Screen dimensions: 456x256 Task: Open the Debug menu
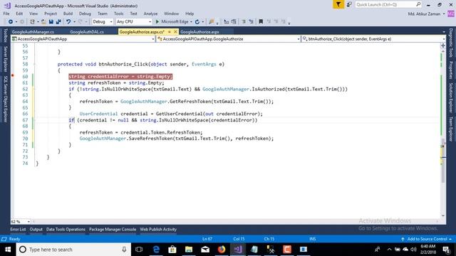pyautogui.click(x=85, y=14)
